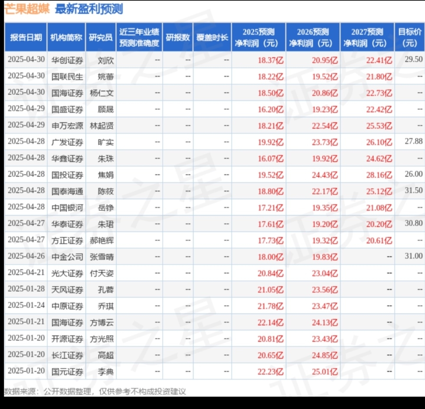This screenshot has width=425, height=409.
Task: Select the 华创证券 institution cell
Action: point(67,60)
